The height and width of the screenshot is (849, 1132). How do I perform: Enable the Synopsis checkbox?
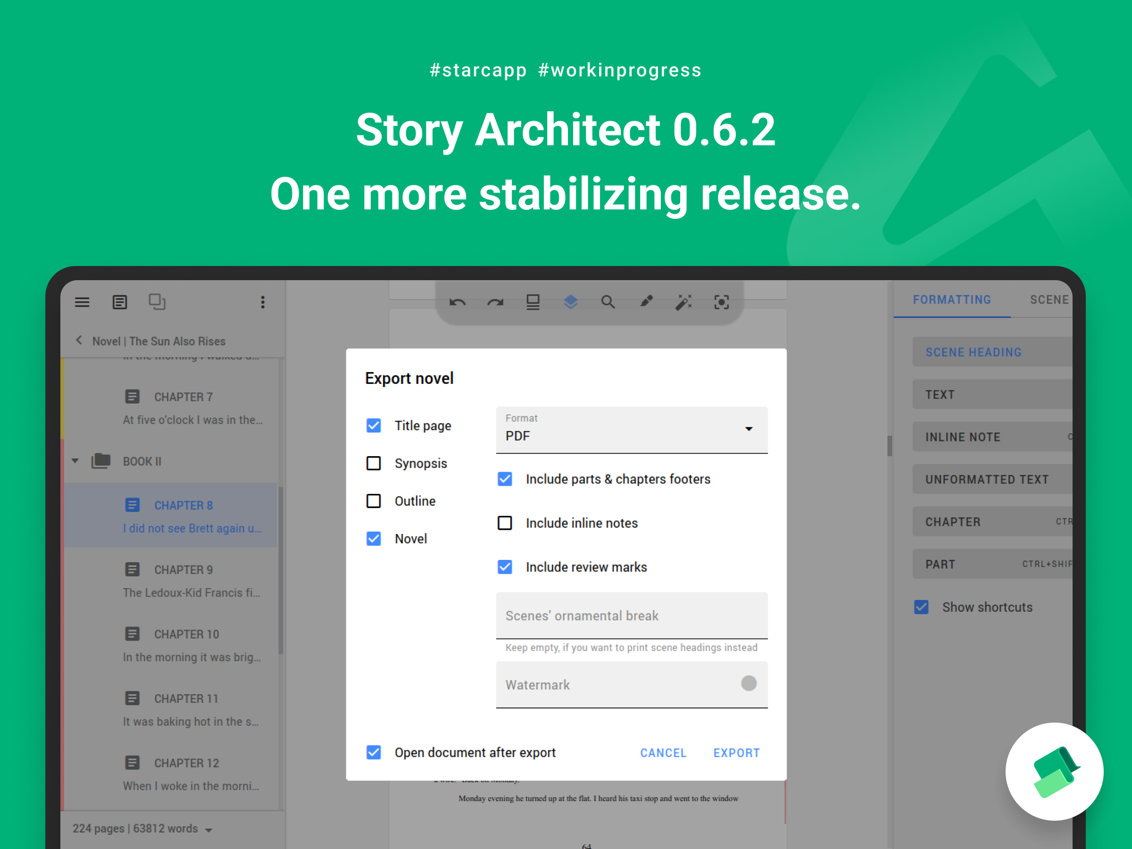click(374, 463)
